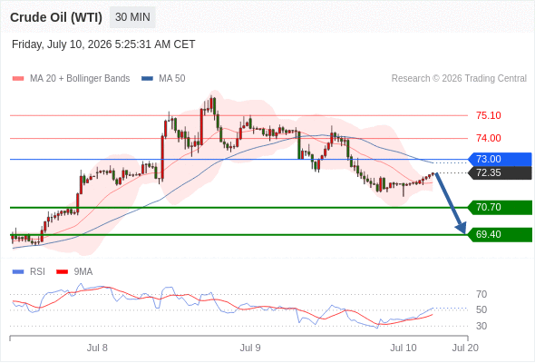Click the RSI 70 level label
535x363 pixels.
481,294
